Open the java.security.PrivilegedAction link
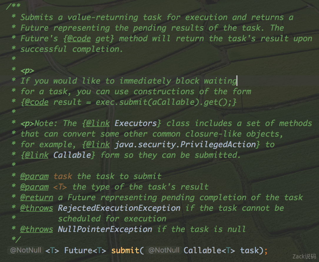The width and height of the screenshot is (319, 262). click(x=185, y=145)
